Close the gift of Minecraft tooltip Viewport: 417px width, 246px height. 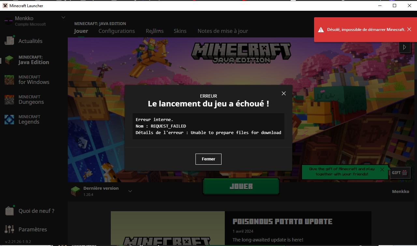coord(382,170)
